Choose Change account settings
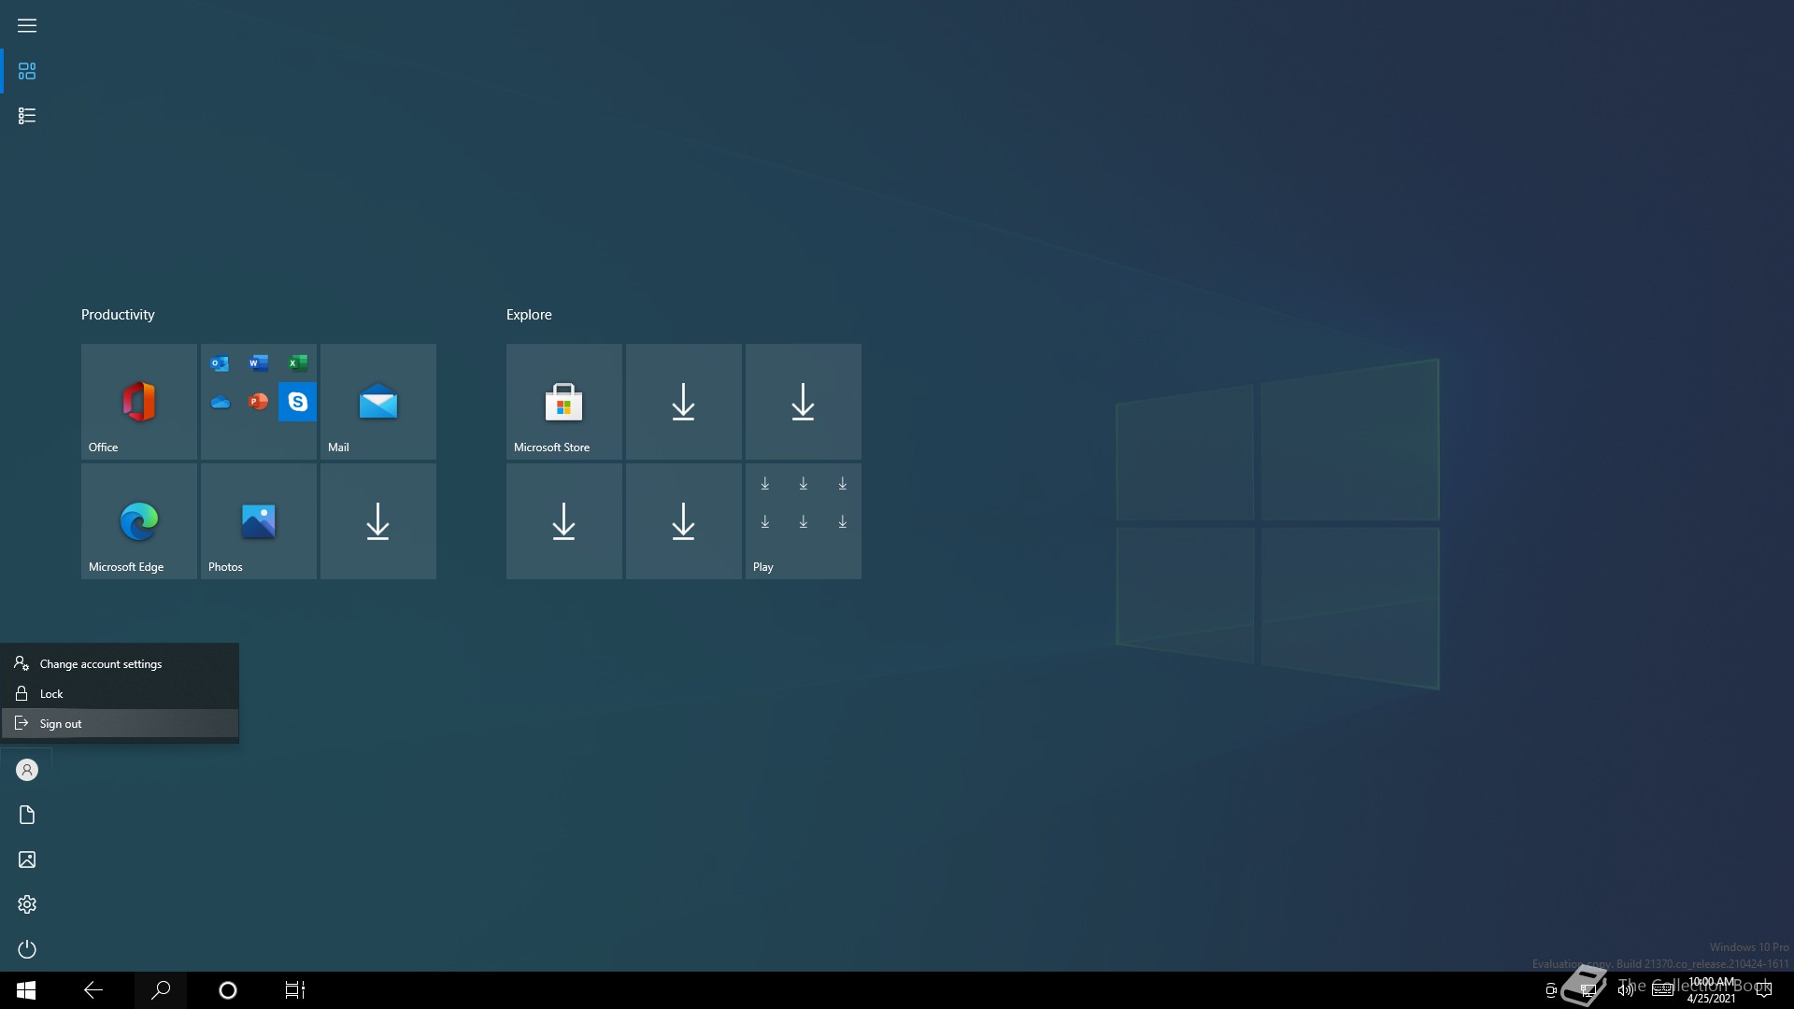This screenshot has width=1794, height=1009. (120, 664)
